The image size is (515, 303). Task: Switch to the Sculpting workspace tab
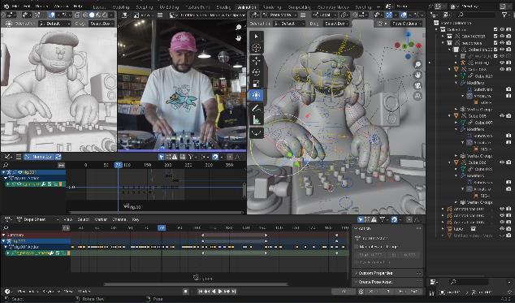click(x=145, y=6)
